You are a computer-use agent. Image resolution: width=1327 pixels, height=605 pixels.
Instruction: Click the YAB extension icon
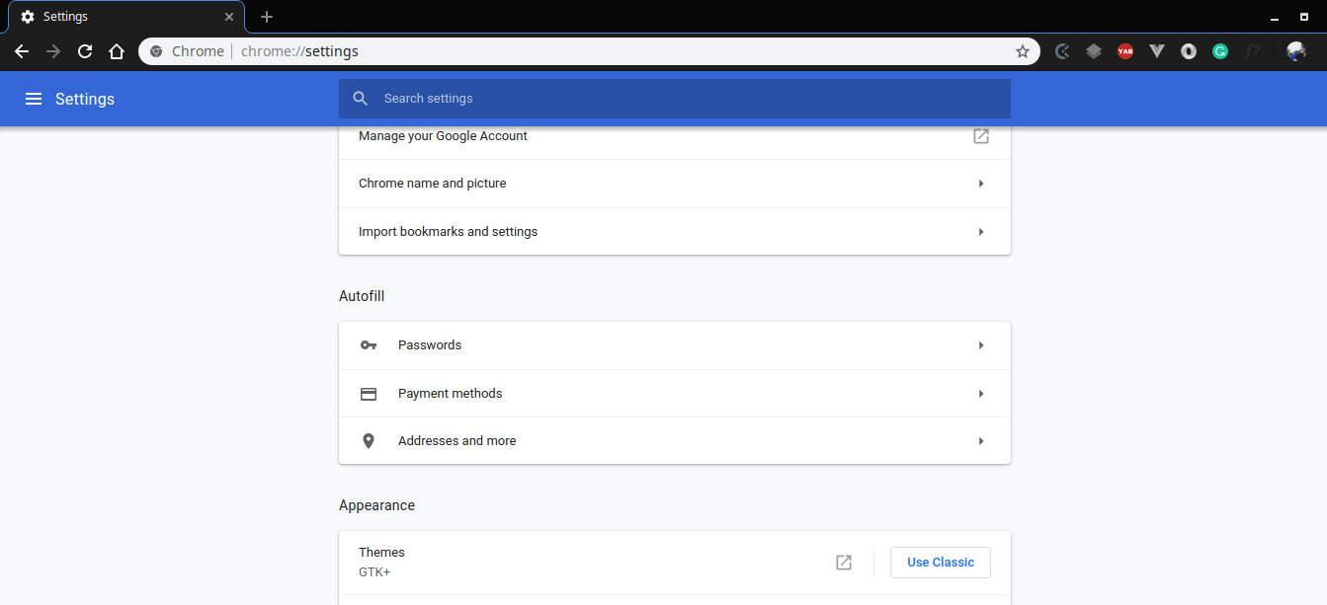[1124, 50]
